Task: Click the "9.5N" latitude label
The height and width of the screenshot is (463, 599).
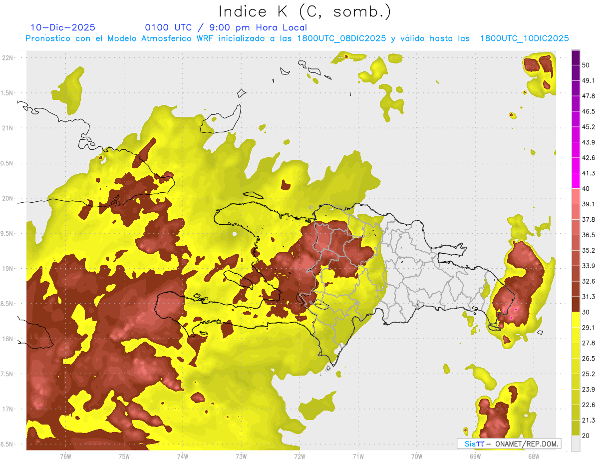Action: (x=7, y=233)
